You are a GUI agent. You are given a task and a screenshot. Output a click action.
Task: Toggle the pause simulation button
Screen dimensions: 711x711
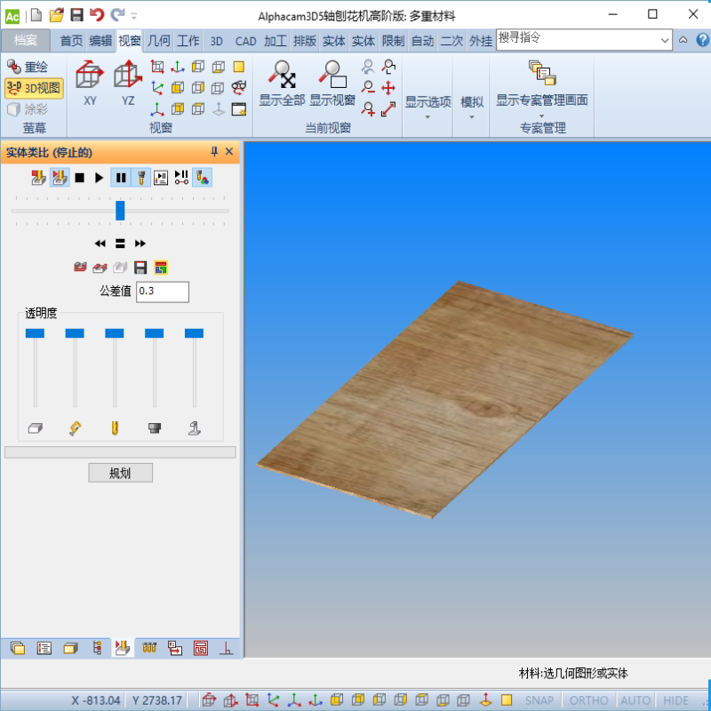121,177
